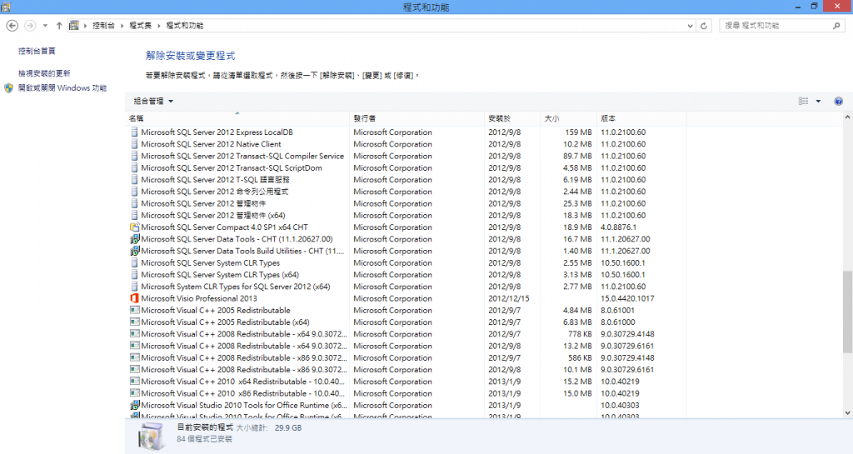Sort programs by 大小 column header
Image resolution: width=853 pixels, height=454 pixels.
[x=551, y=119]
